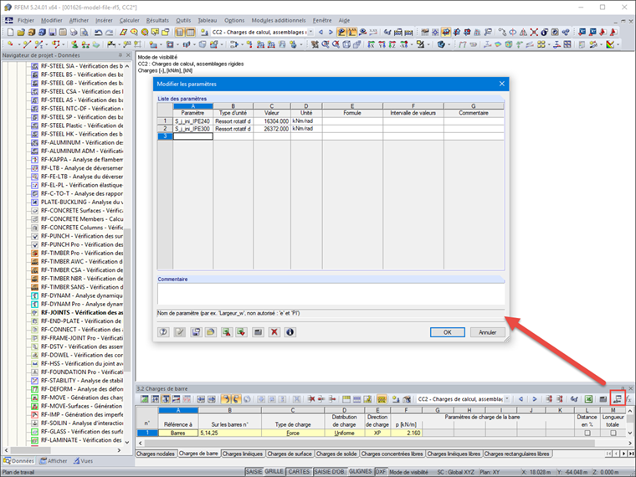Click Annuler button in parameters dialog

488,332
